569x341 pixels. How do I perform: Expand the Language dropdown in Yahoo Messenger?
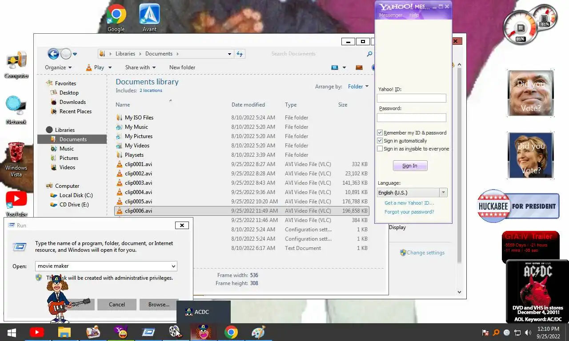(443, 193)
